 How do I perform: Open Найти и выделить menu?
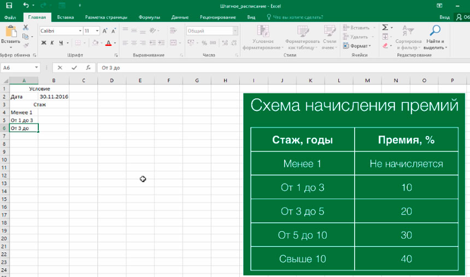435,38
